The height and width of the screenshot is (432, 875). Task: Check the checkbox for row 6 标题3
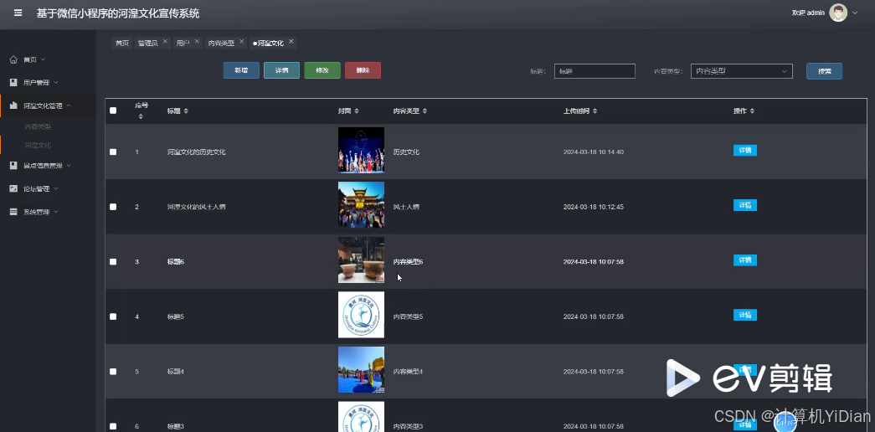pos(113,426)
